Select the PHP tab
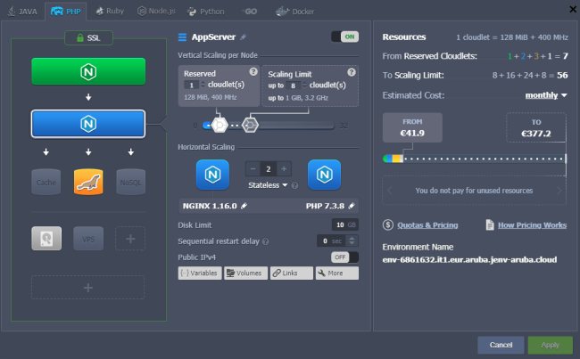This screenshot has height=359, width=580. coord(66,12)
